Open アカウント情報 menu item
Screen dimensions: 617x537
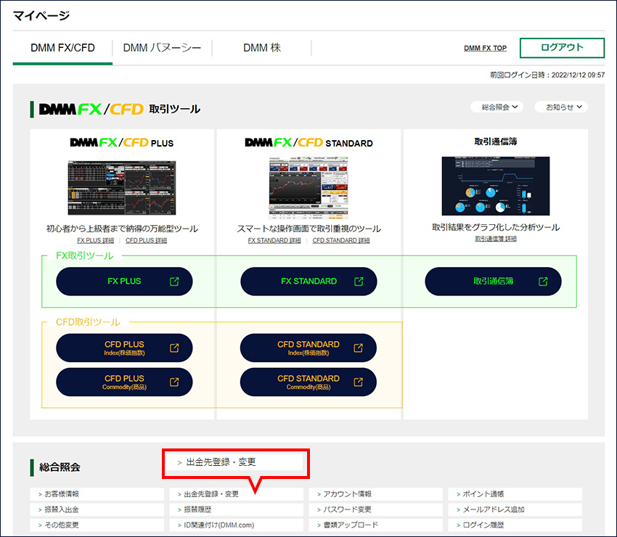(x=376, y=494)
